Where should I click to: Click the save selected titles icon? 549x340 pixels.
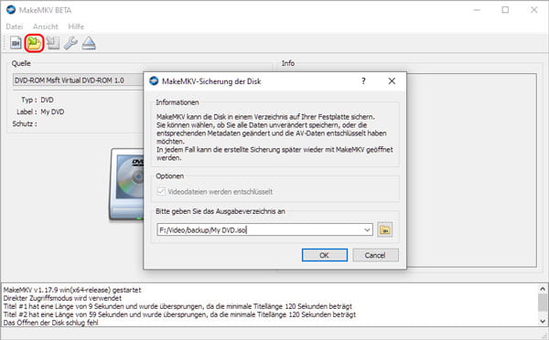click(52, 43)
